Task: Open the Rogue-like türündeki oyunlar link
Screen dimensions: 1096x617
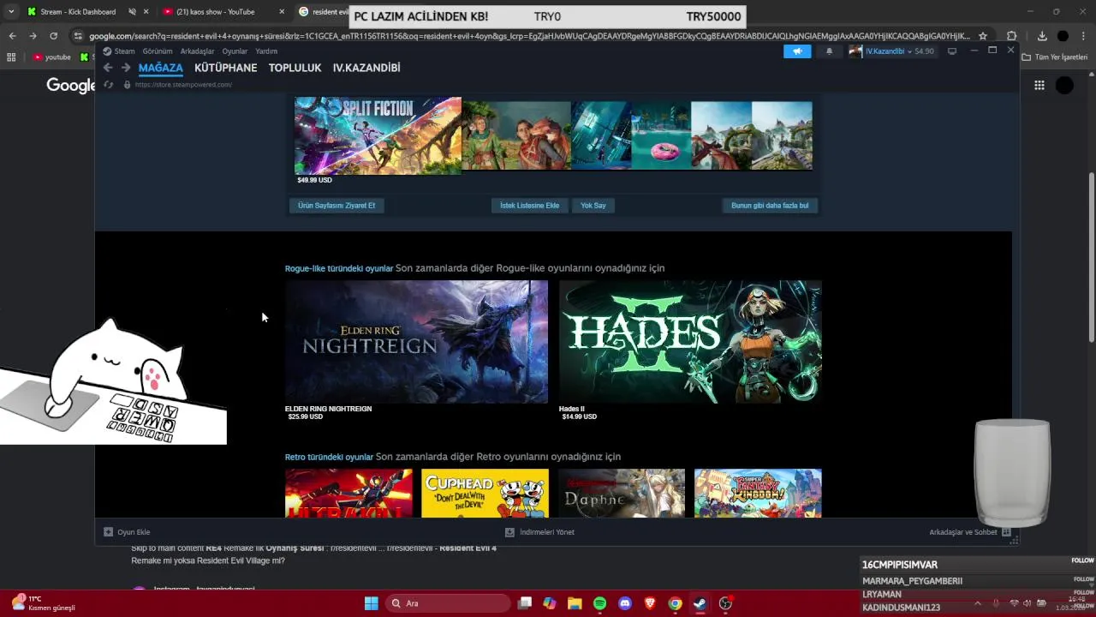Action: click(339, 268)
